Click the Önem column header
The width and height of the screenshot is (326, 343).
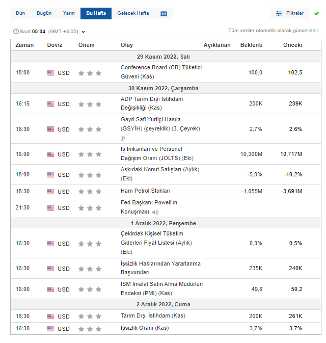point(86,45)
